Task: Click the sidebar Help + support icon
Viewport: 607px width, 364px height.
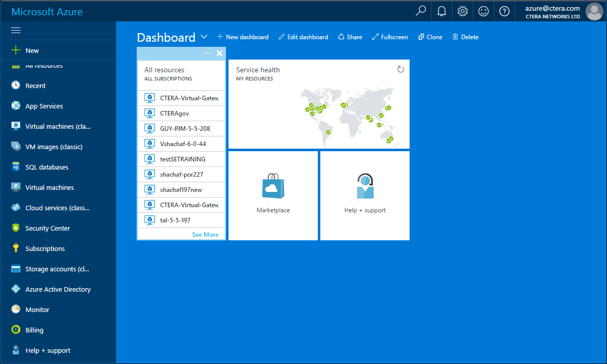Action: (16, 350)
